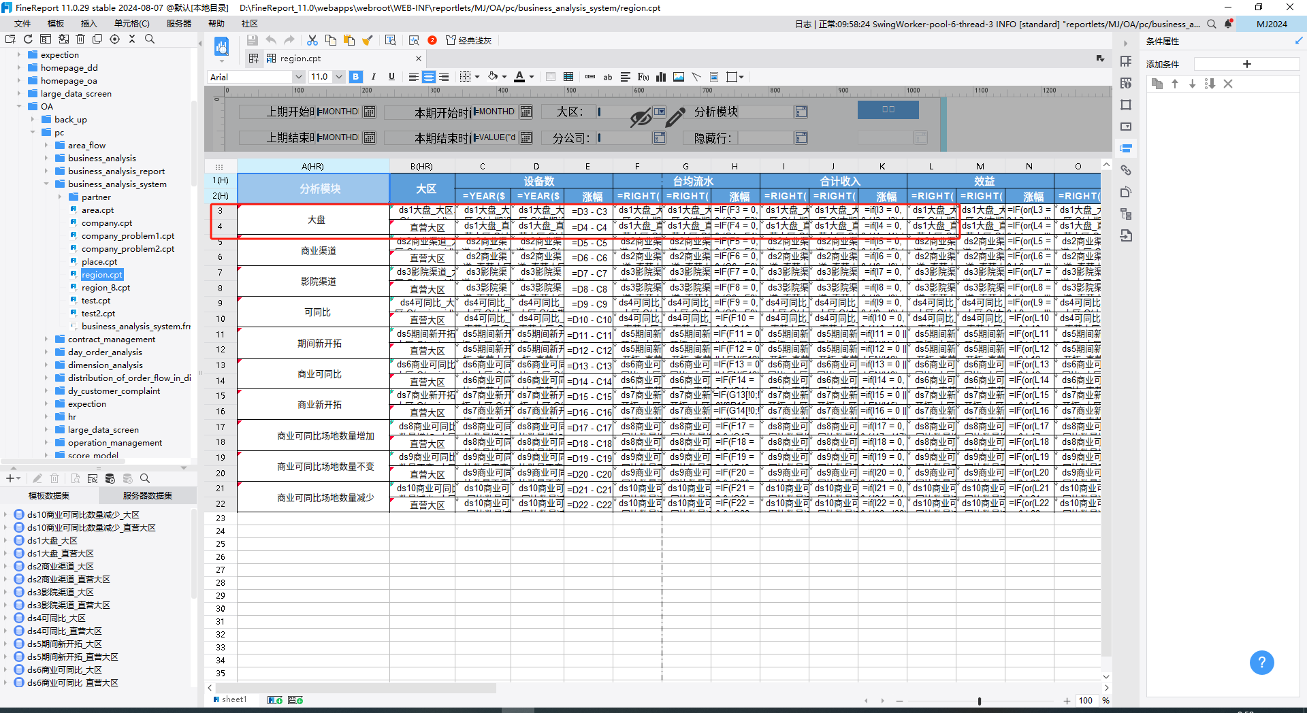Screen dimensions: 1307x713
Task: Expand the partner folder
Action: [x=60, y=197]
